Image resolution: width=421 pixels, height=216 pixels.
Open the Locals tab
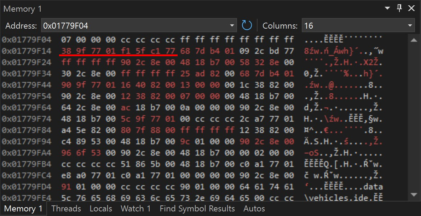point(101,209)
